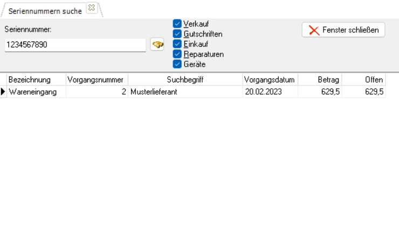Switch to the Seriennummern suche tab
Screen dimensions: 399x242
click(45, 11)
